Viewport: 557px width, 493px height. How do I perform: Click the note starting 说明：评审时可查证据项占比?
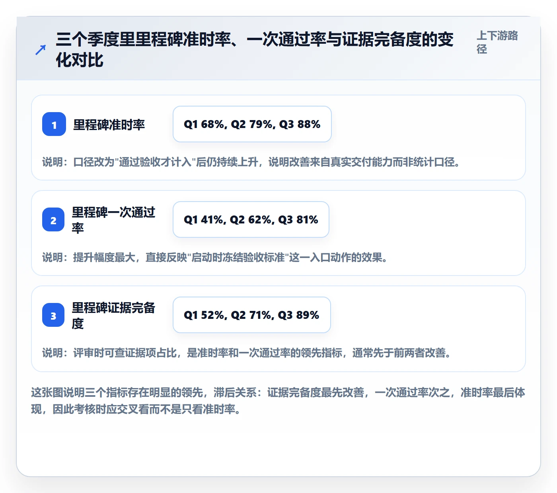coord(247,353)
